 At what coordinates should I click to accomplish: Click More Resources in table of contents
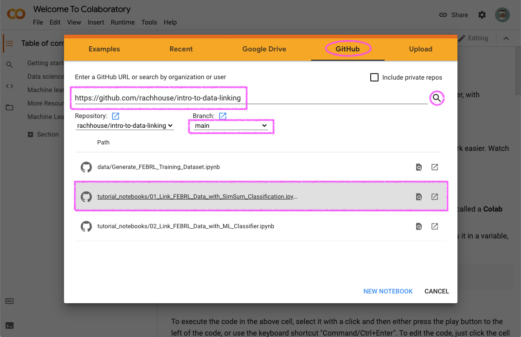45,104
